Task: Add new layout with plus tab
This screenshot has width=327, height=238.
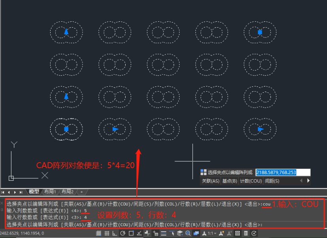Action: point(81,192)
